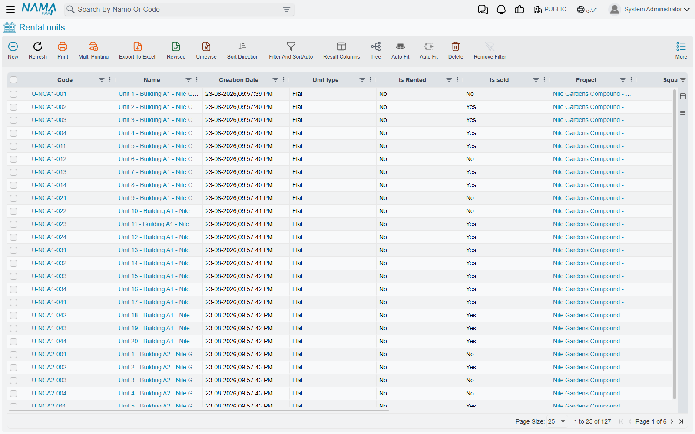Screen dimensions: 695x434
Task: Open rental unit U-NCA2-004
Action: [x=49, y=393]
